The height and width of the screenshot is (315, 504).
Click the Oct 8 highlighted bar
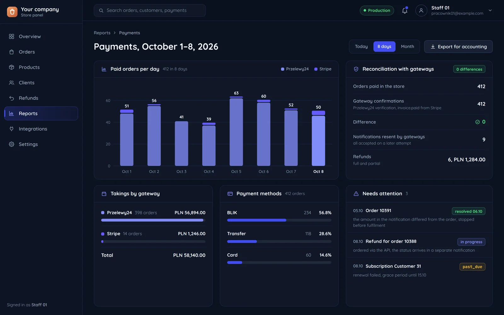(x=318, y=138)
